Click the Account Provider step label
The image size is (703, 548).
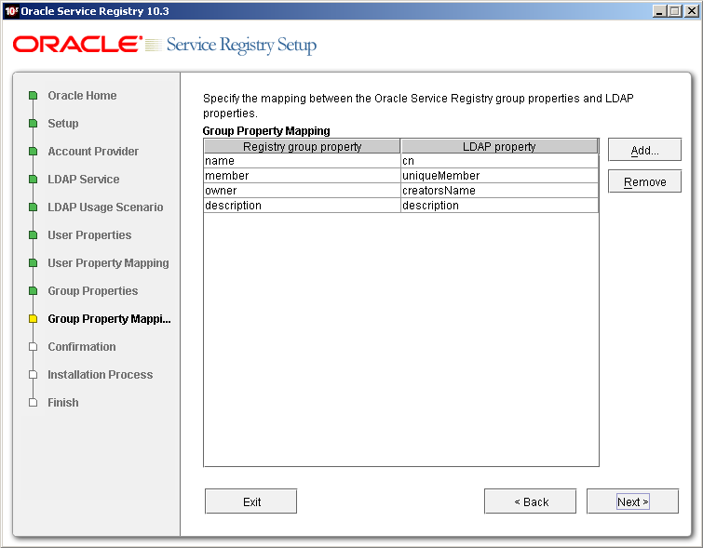tap(93, 152)
